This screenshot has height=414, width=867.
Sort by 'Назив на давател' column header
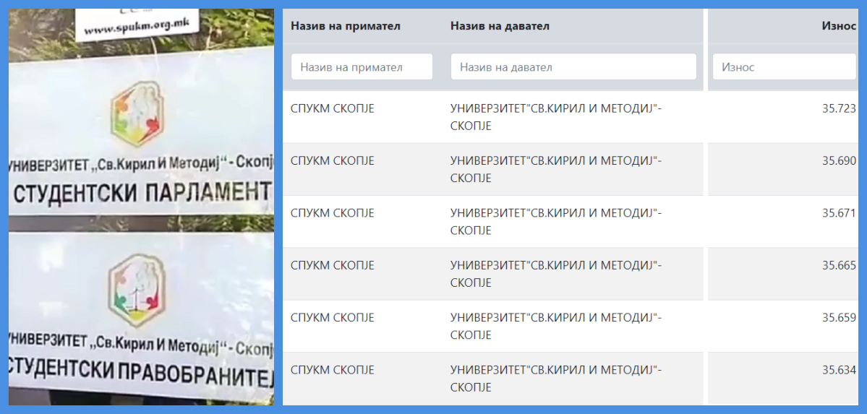pos(500,26)
